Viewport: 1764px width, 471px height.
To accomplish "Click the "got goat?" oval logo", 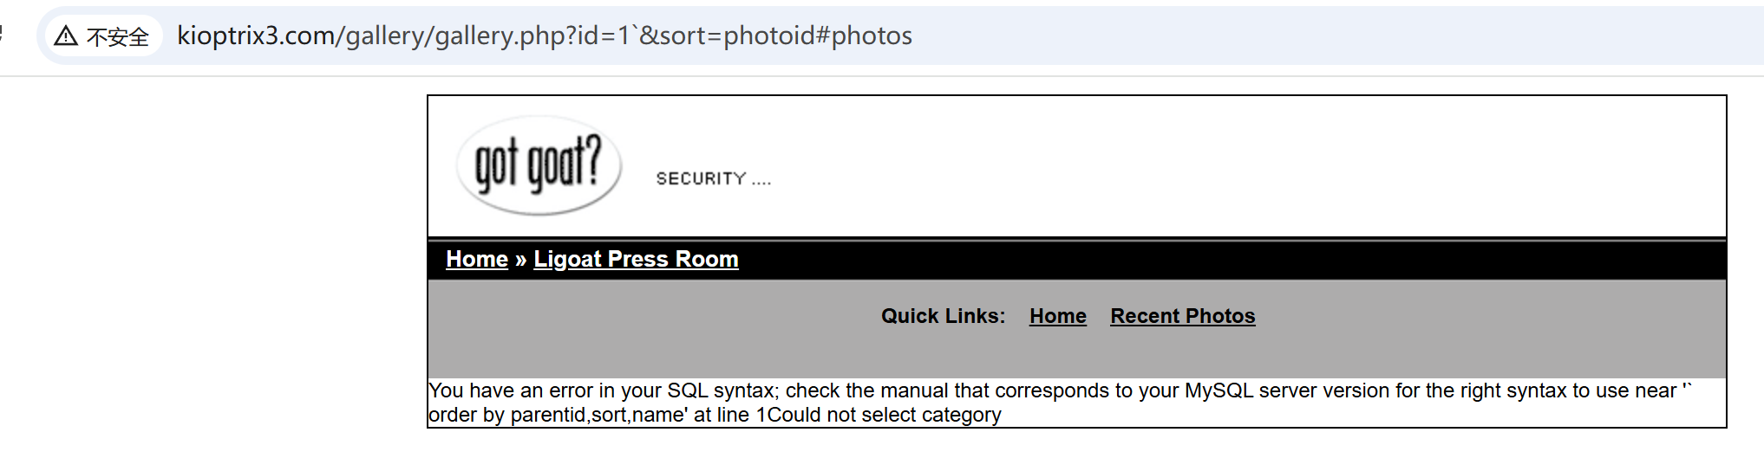I will coord(539,165).
